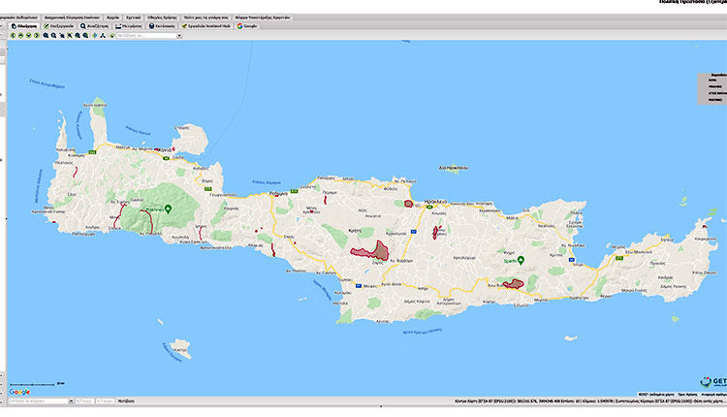Open the Εκτύπωση print tab
The image size is (727, 417).
[162, 26]
